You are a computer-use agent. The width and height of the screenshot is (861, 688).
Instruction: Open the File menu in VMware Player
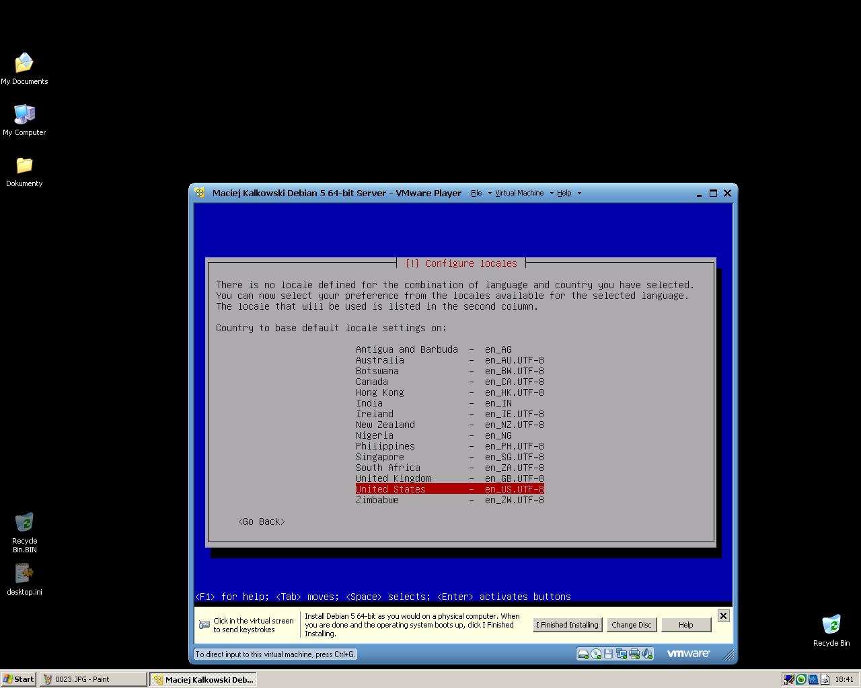click(476, 193)
